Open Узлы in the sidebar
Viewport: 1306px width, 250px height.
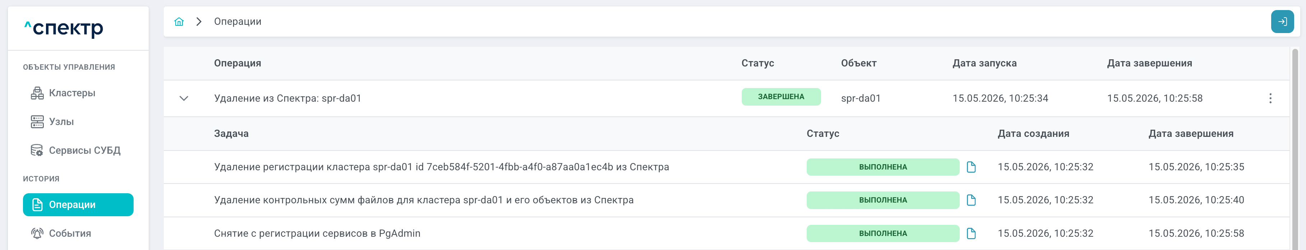point(78,122)
